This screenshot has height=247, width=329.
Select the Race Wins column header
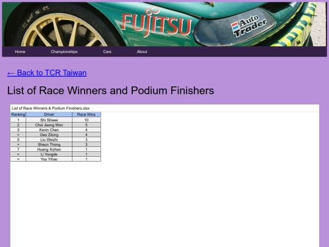point(87,115)
